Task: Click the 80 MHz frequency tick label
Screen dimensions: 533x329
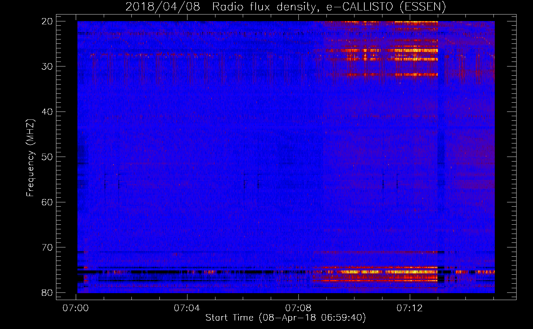Action: tap(47, 293)
